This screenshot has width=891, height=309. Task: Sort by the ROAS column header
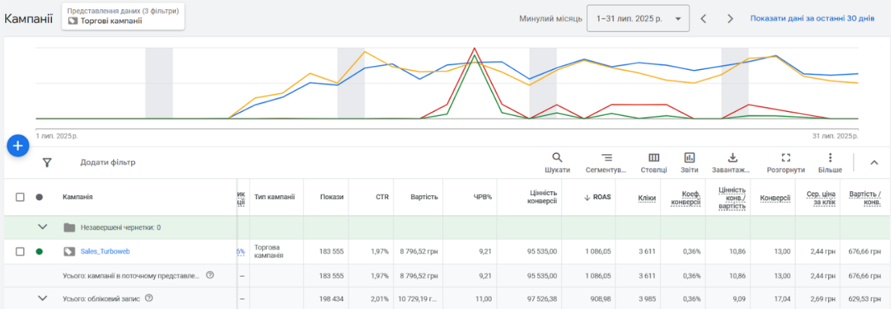600,197
